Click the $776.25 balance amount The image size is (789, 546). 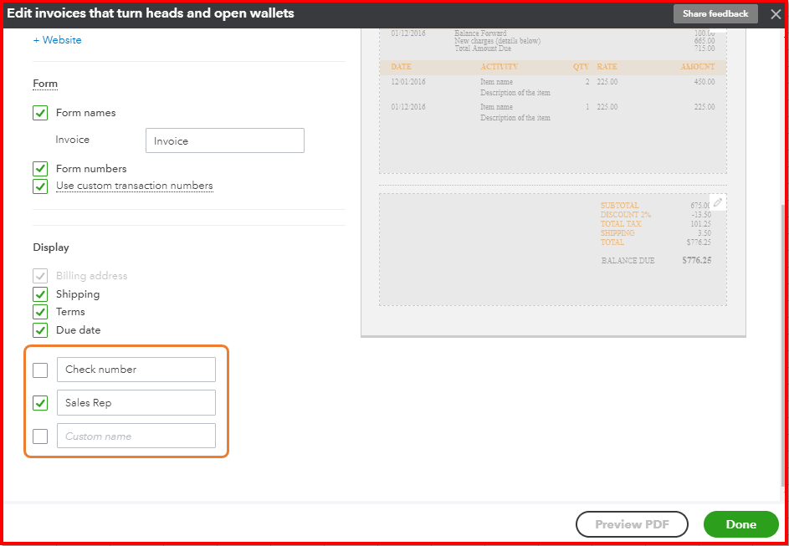(x=696, y=260)
